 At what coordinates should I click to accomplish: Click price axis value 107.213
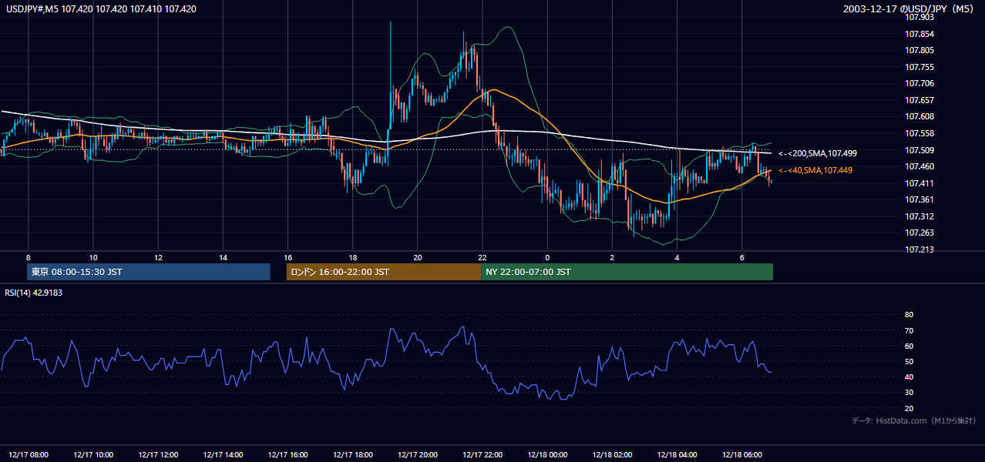[x=919, y=249]
